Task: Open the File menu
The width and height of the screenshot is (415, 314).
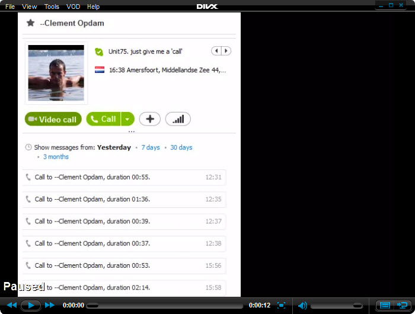Action: pyautogui.click(x=10, y=7)
